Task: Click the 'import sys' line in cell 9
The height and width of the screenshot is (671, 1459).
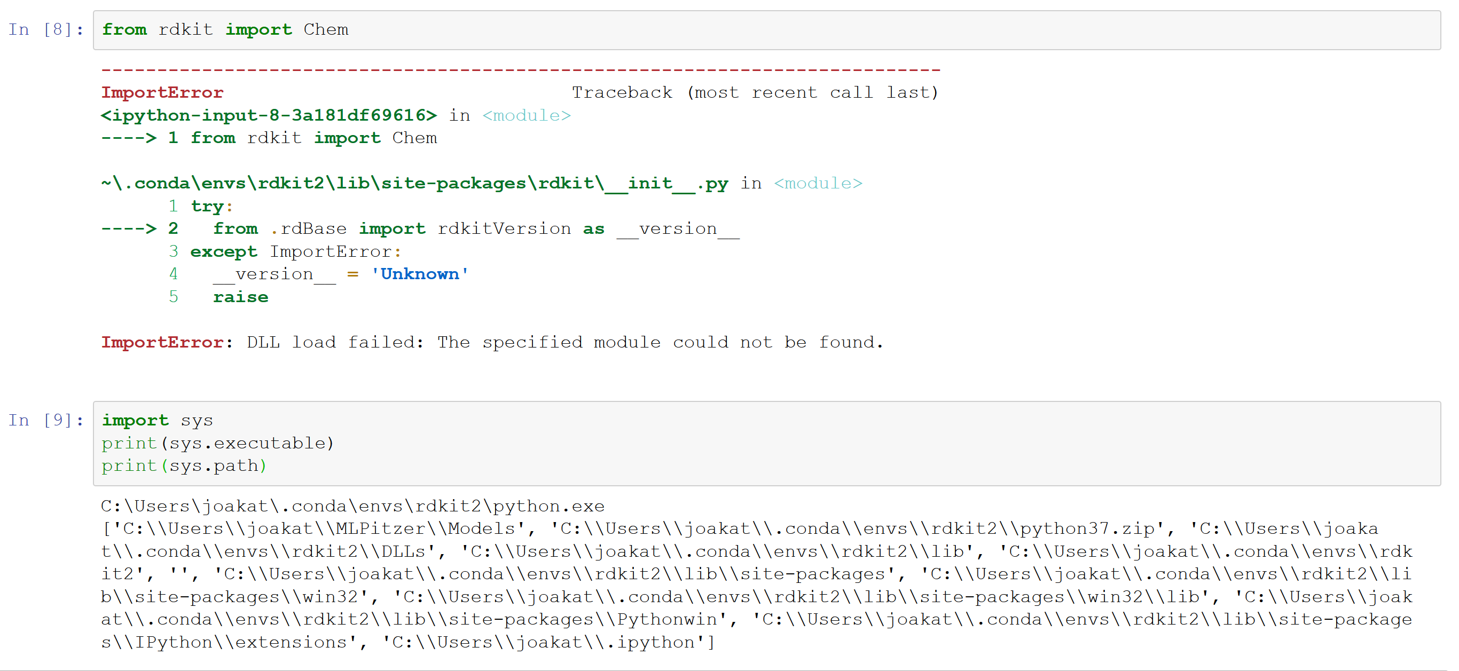Action: coord(158,420)
